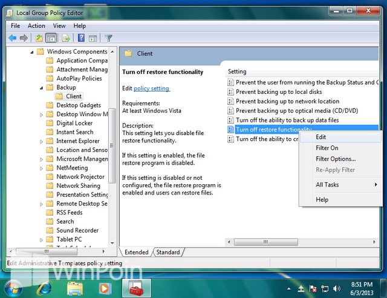
Task: Click tree pane scroll down arrow
Action: click(112, 243)
